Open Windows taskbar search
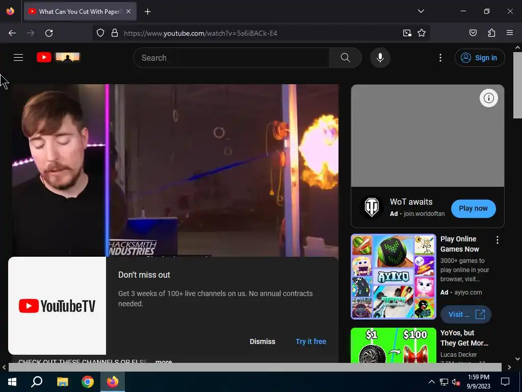Screen dimensions: 522x392 [37, 382]
